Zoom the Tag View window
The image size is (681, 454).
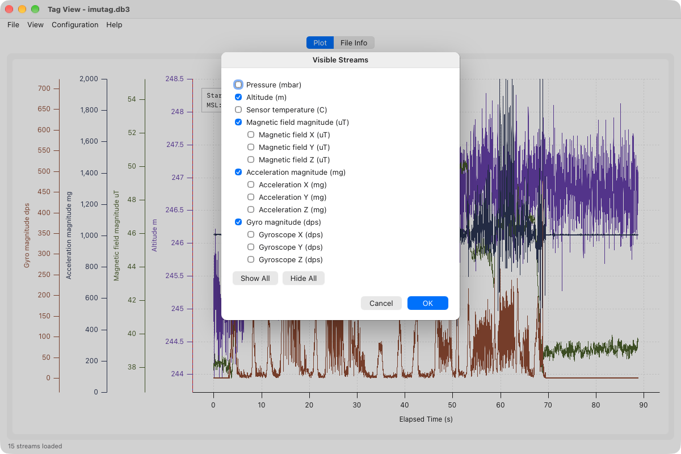35,9
